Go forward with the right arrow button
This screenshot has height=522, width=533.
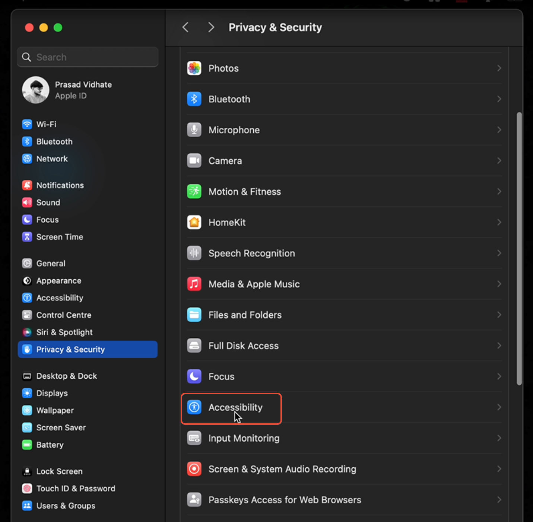(x=211, y=27)
